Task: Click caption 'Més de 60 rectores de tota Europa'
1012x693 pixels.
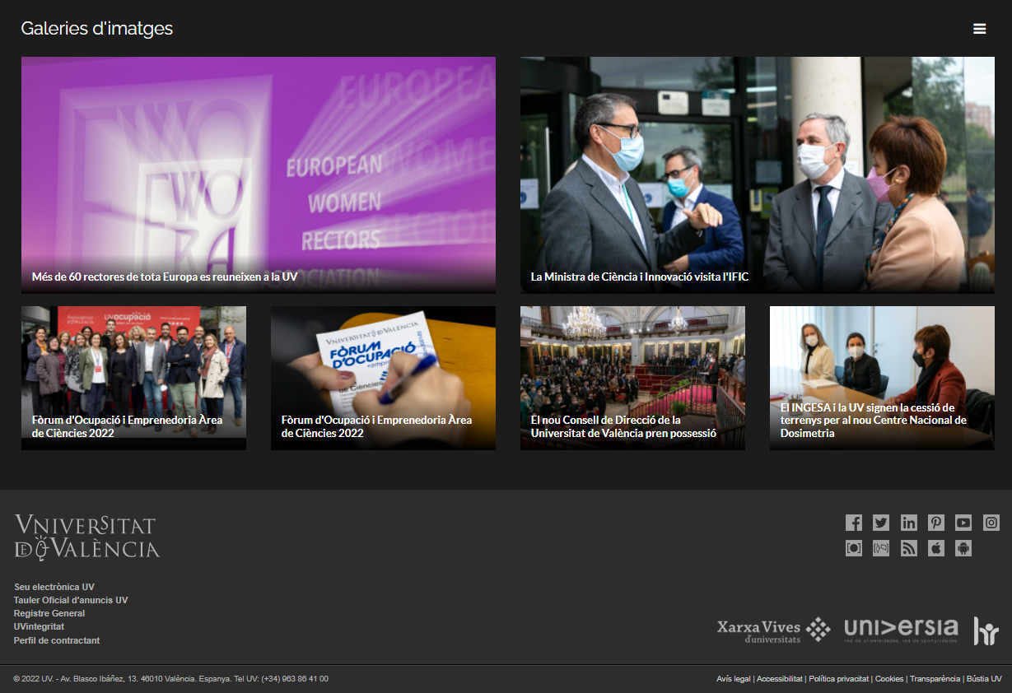Action: [165, 277]
